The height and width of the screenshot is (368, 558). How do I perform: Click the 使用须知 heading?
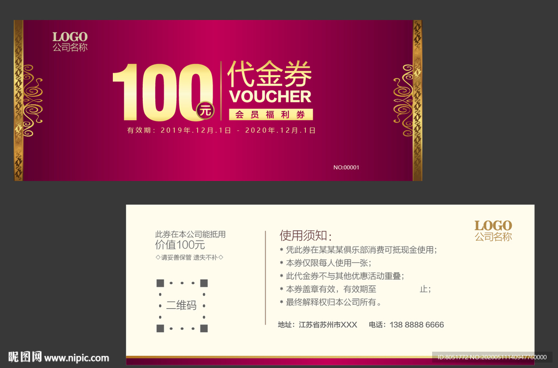pos(306,236)
